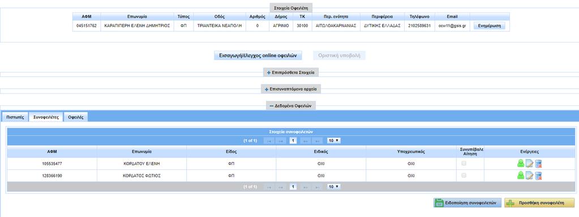
Task: Click the debtor email cell ending in @gsis.gr
Action: point(452,26)
